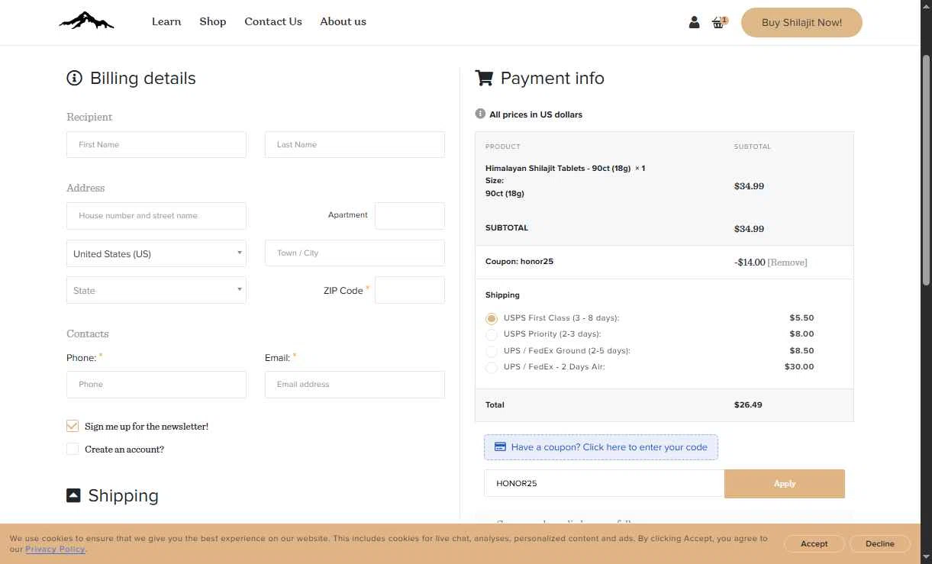The width and height of the screenshot is (932, 564).
Task: Open the shopping basket icon
Action: click(718, 23)
